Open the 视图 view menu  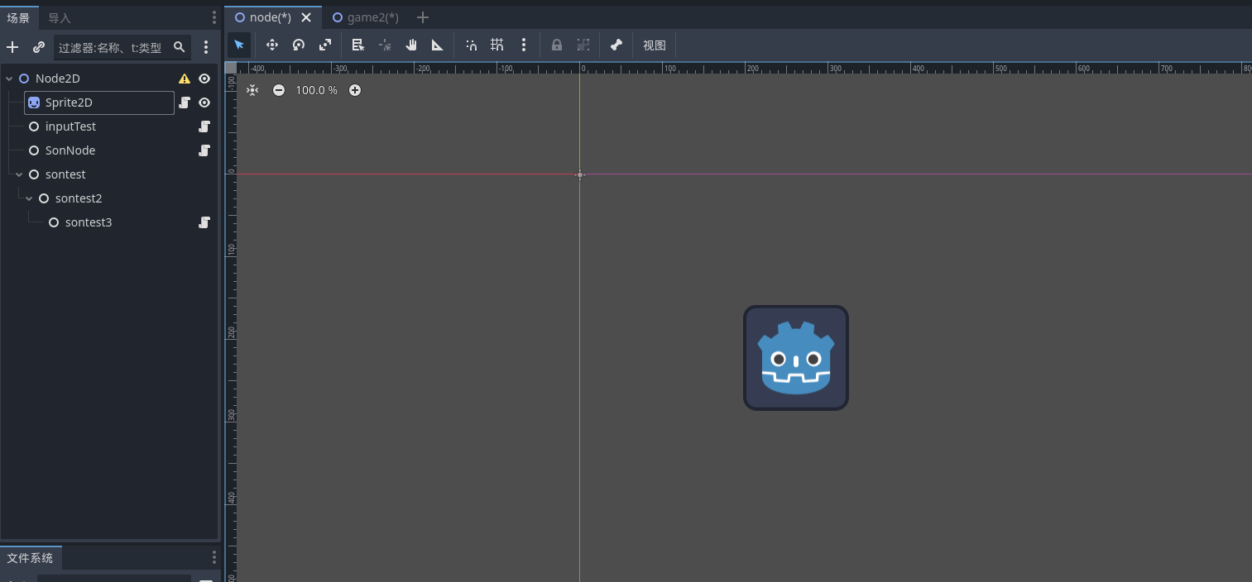click(x=655, y=45)
